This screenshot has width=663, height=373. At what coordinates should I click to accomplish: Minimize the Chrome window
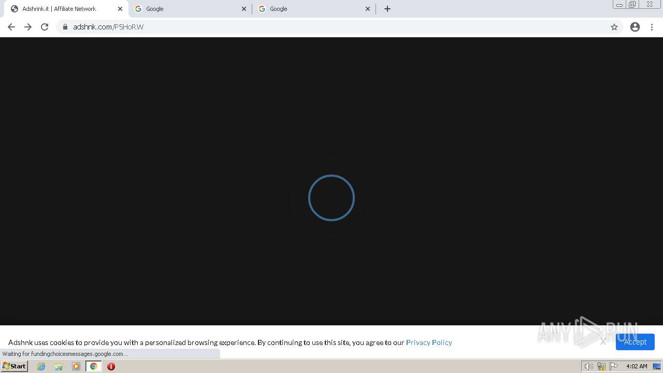619,4
